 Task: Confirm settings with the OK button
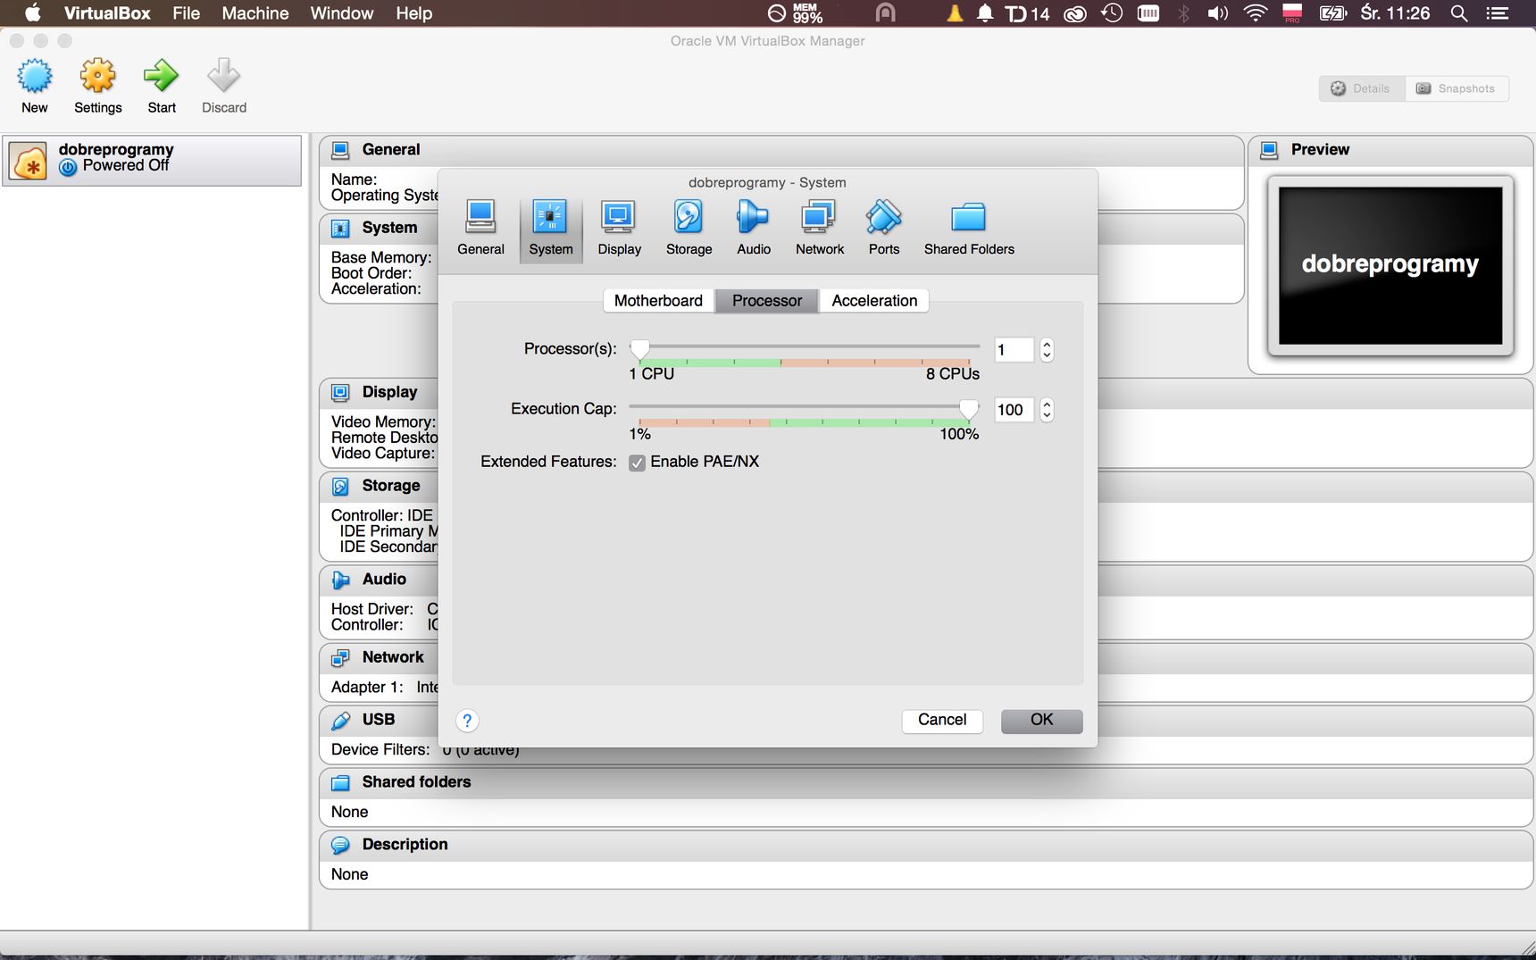point(1041,721)
